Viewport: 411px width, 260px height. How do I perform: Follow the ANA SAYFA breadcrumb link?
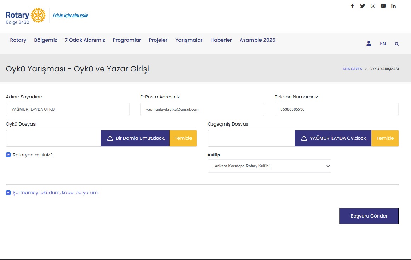pos(352,69)
